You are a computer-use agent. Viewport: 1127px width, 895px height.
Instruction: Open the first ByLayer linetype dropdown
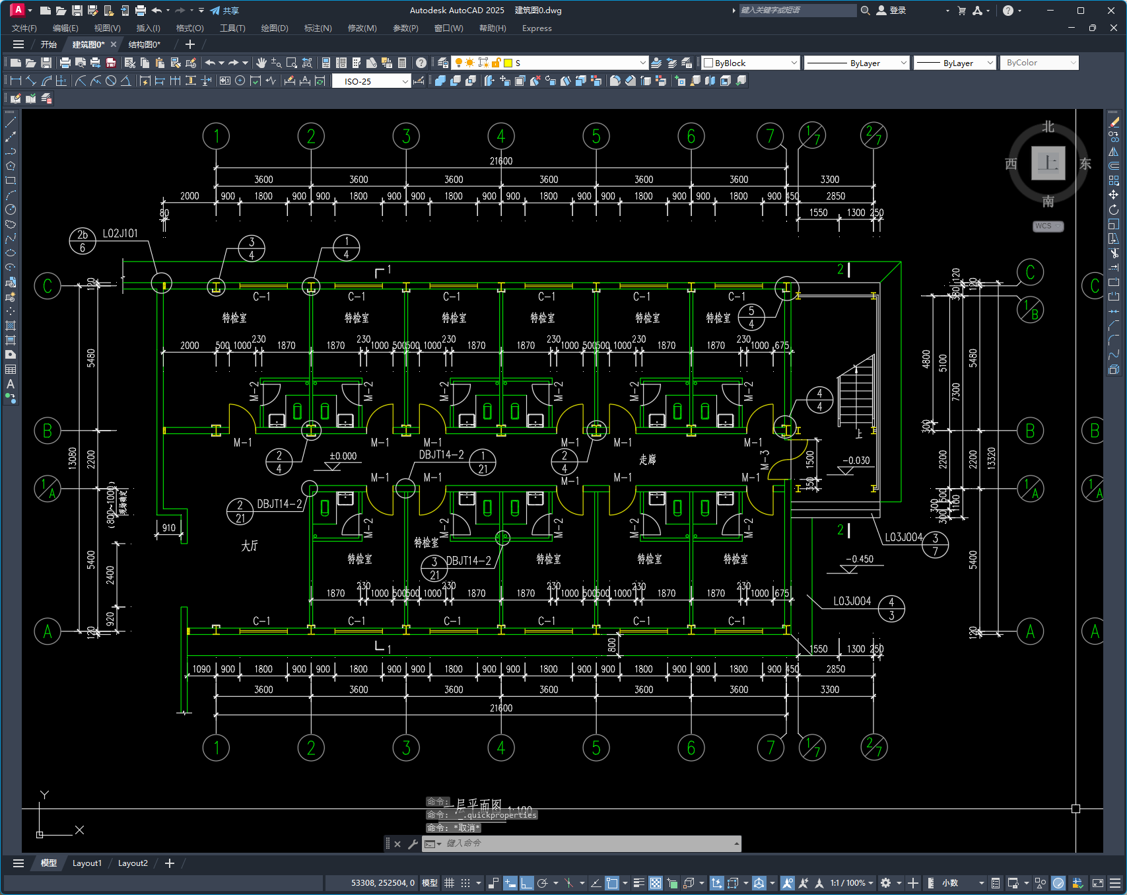pos(857,63)
